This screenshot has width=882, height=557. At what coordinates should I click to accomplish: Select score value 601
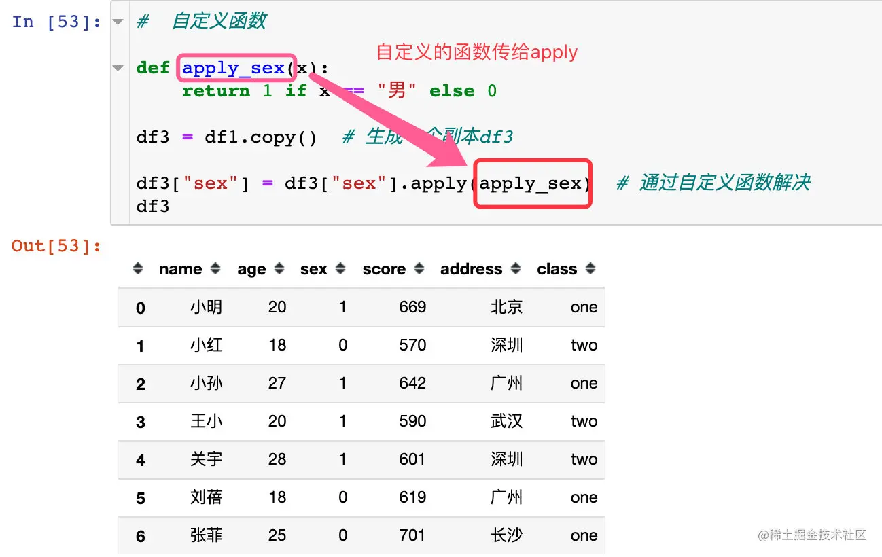point(412,459)
